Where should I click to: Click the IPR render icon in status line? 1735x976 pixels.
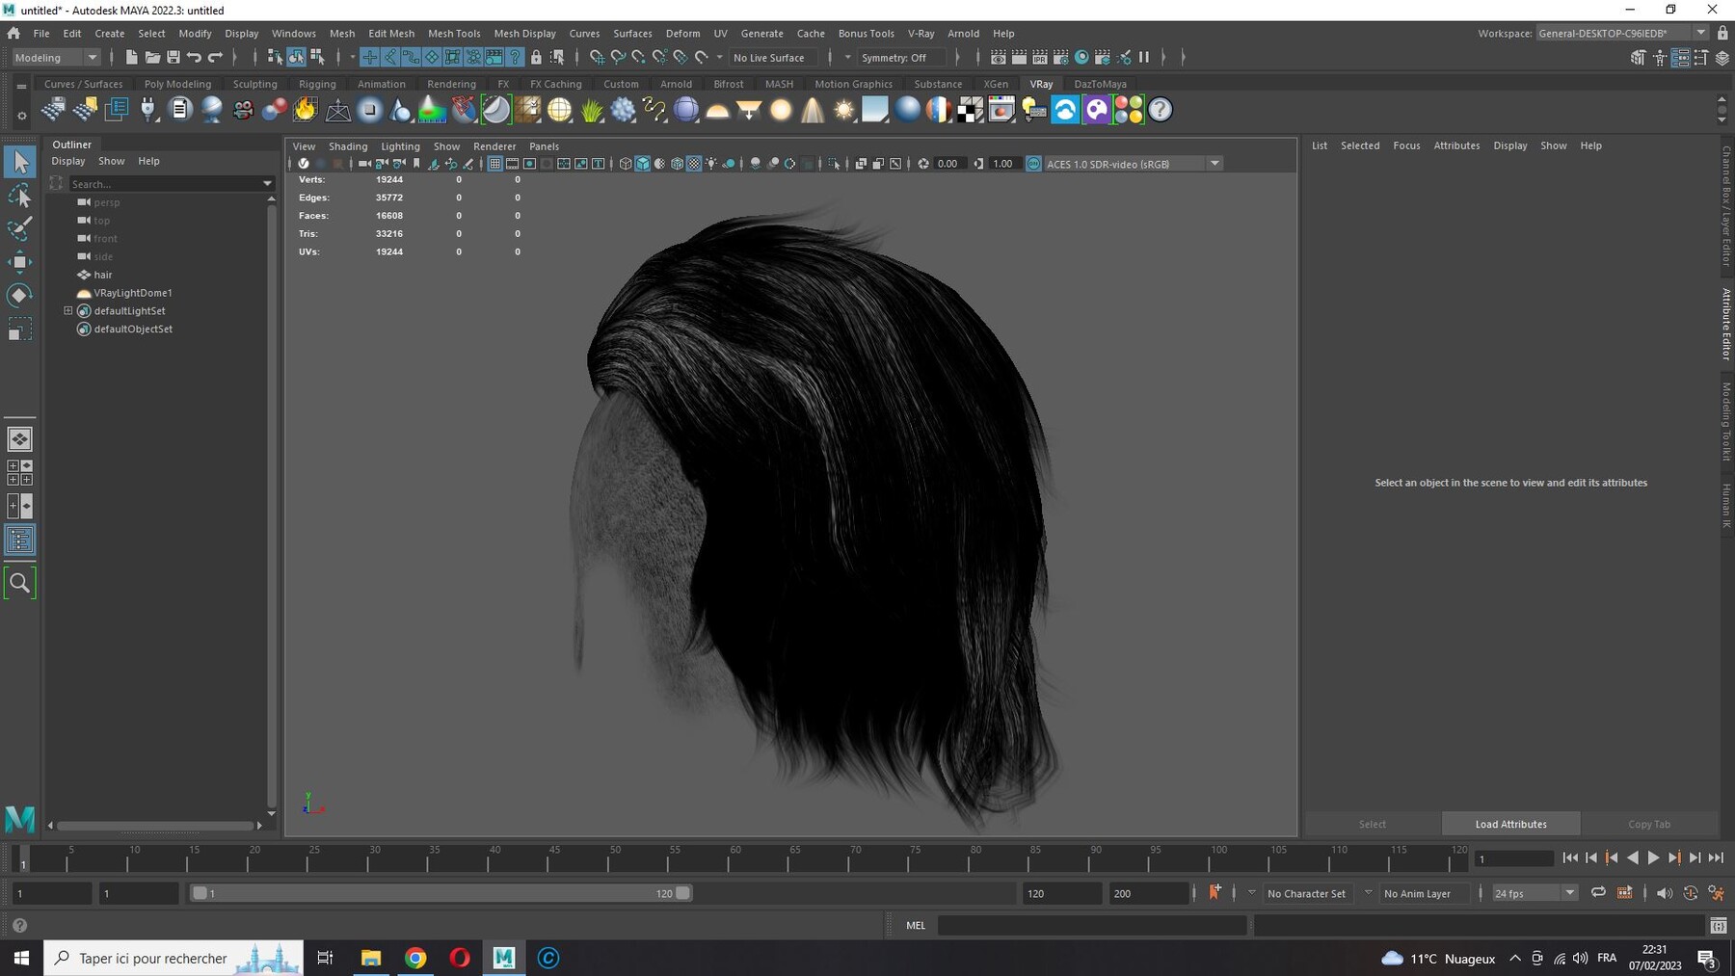[x=1040, y=58]
